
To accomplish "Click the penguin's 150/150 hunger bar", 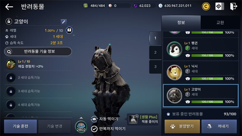I will 207,56.
